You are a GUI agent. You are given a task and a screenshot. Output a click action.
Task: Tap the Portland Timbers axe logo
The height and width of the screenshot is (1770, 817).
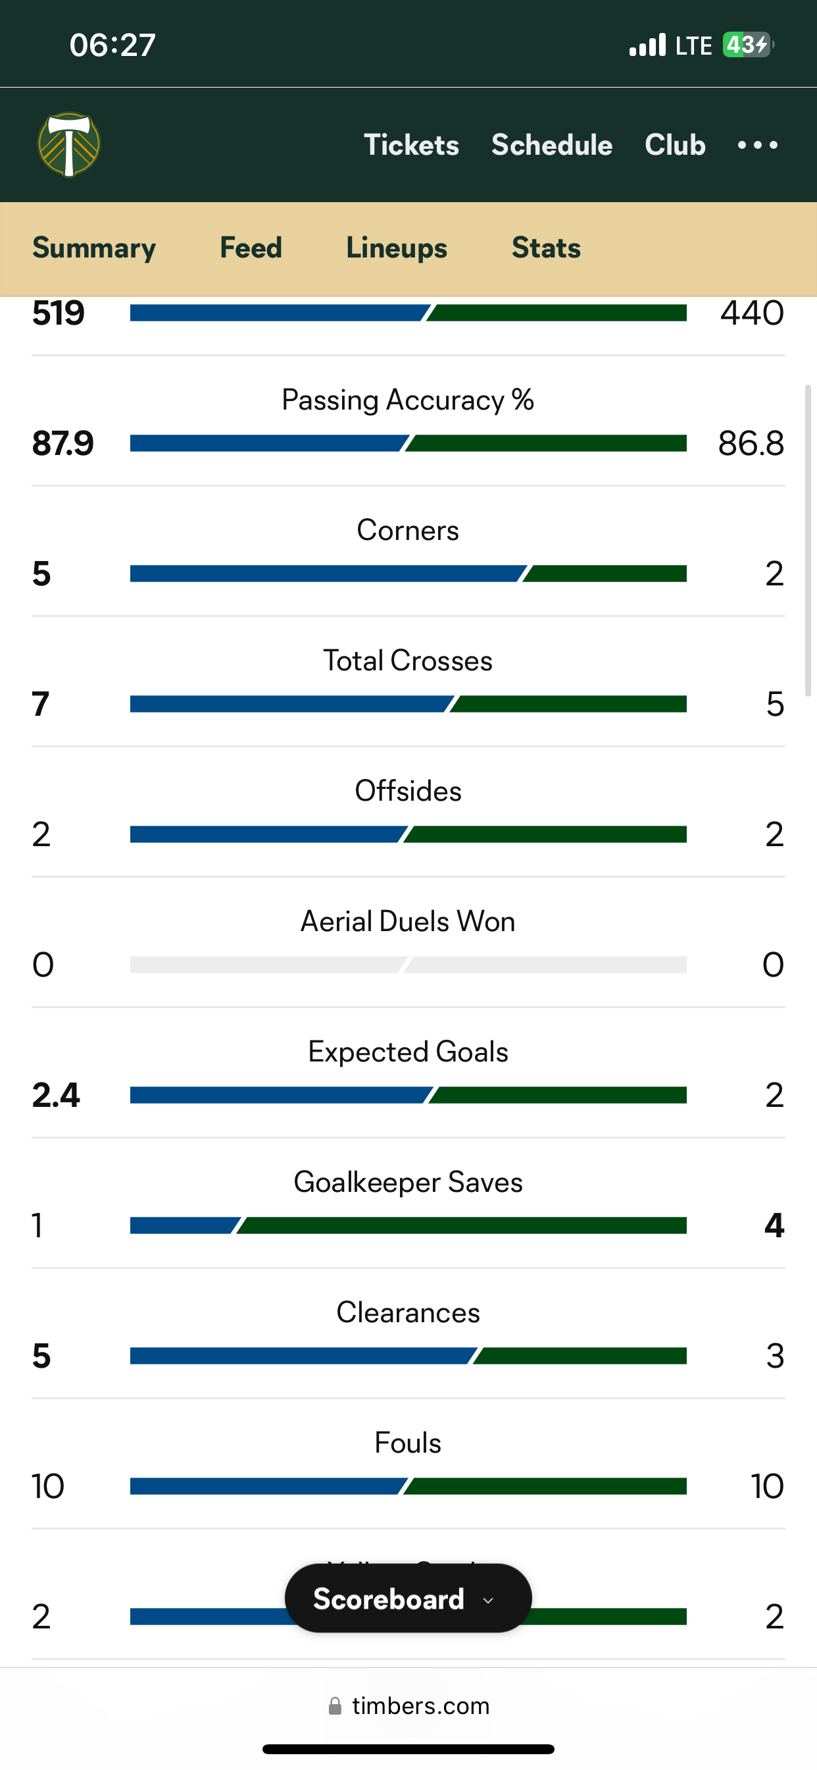[x=68, y=145]
